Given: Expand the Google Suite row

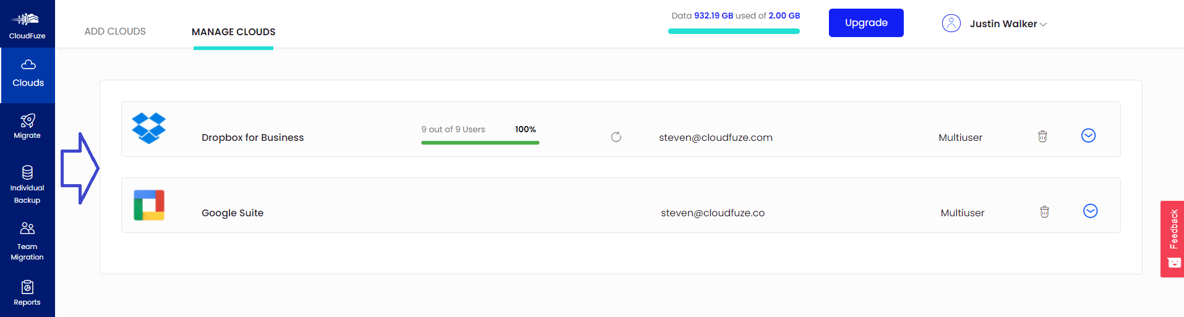Looking at the screenshot, I should point(1091,211).
